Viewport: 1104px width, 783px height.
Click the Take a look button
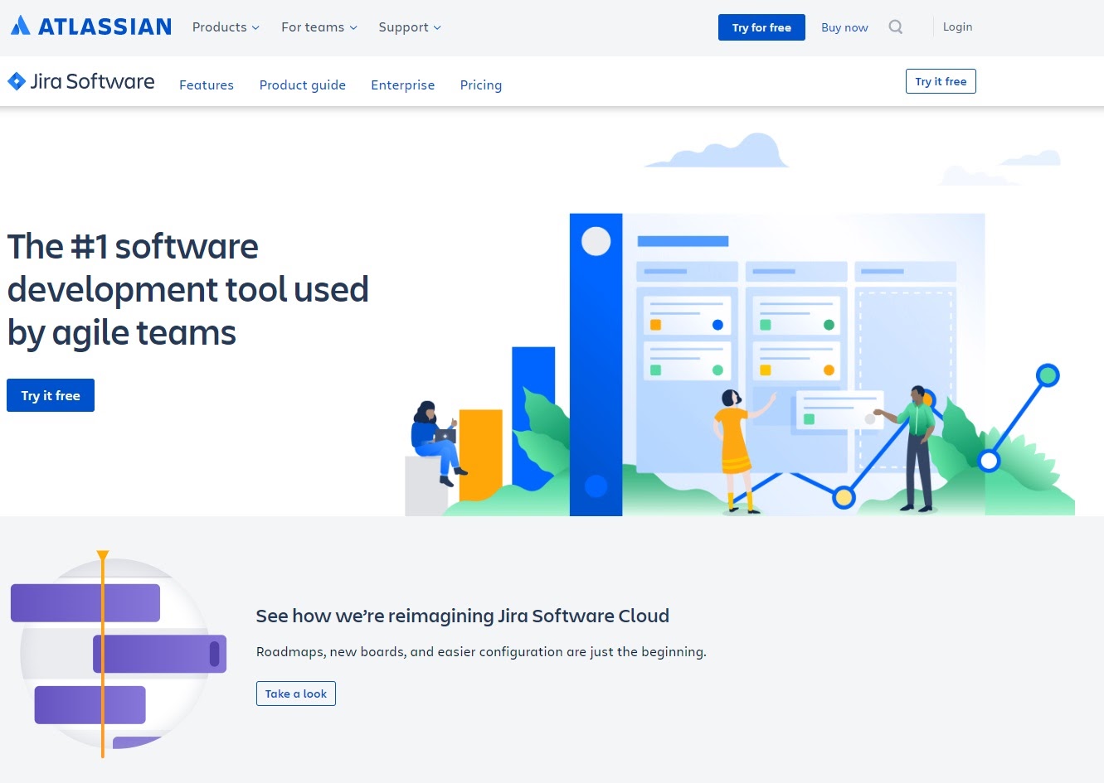pos(296,694)
